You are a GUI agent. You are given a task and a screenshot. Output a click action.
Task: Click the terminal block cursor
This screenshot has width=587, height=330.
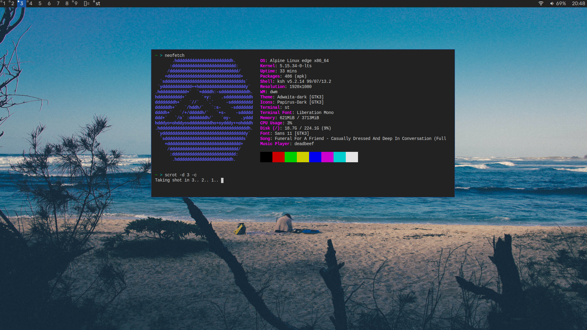pyautogui.click(x=222, y=180)
